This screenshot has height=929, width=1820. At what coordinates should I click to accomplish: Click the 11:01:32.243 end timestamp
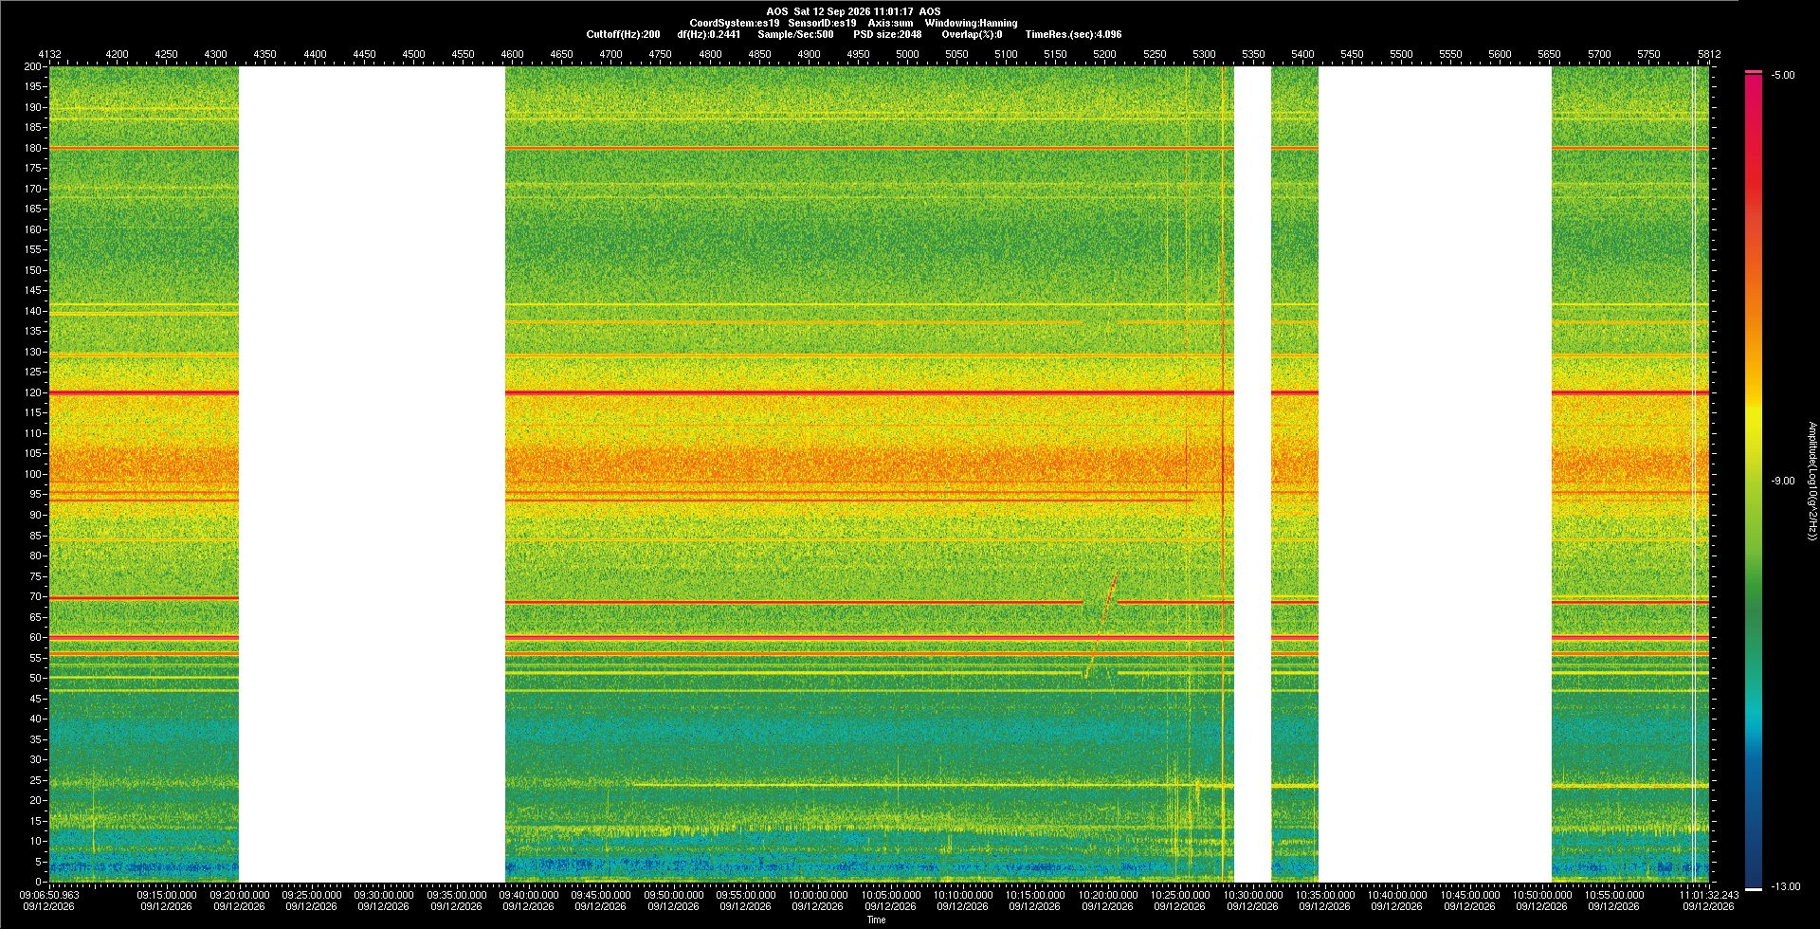point(1709,894)
